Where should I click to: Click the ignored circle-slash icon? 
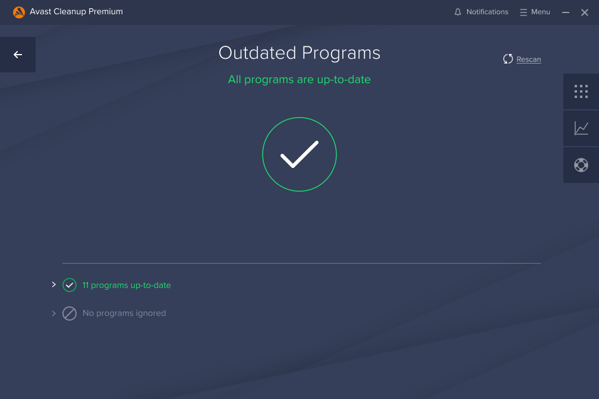70,313
